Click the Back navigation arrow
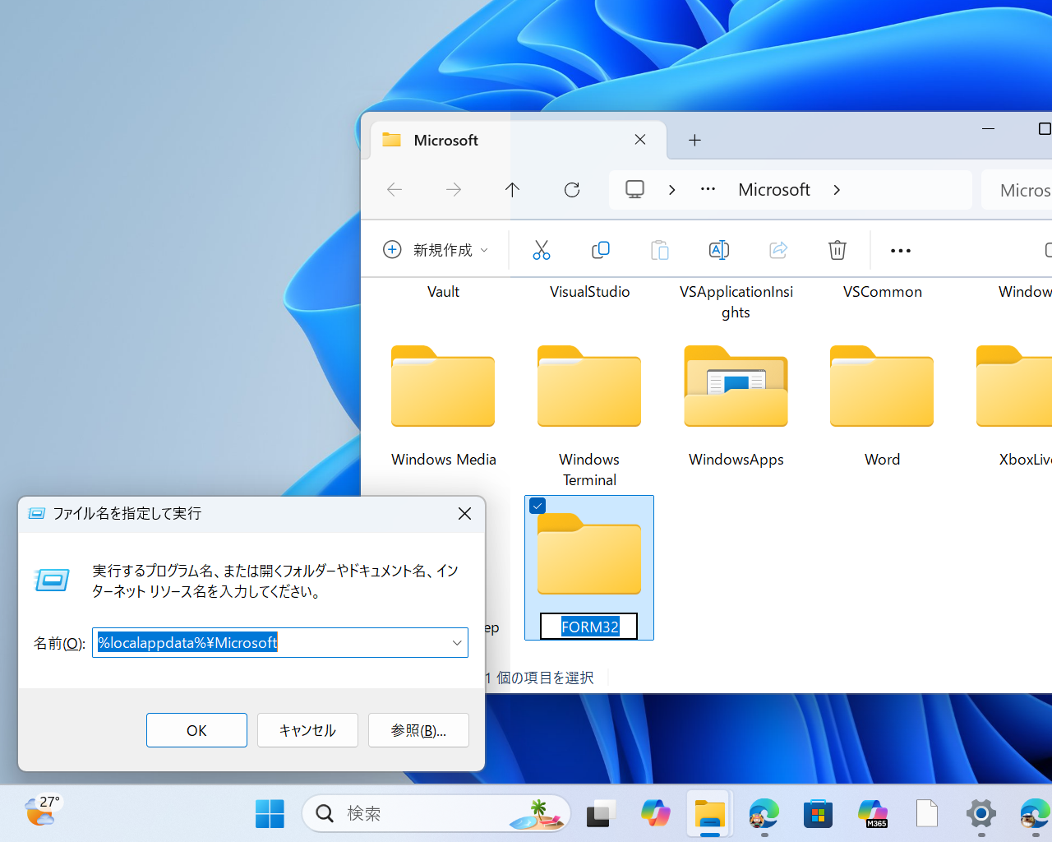This screenshot has height=842, width=1052. click(394, 189)
